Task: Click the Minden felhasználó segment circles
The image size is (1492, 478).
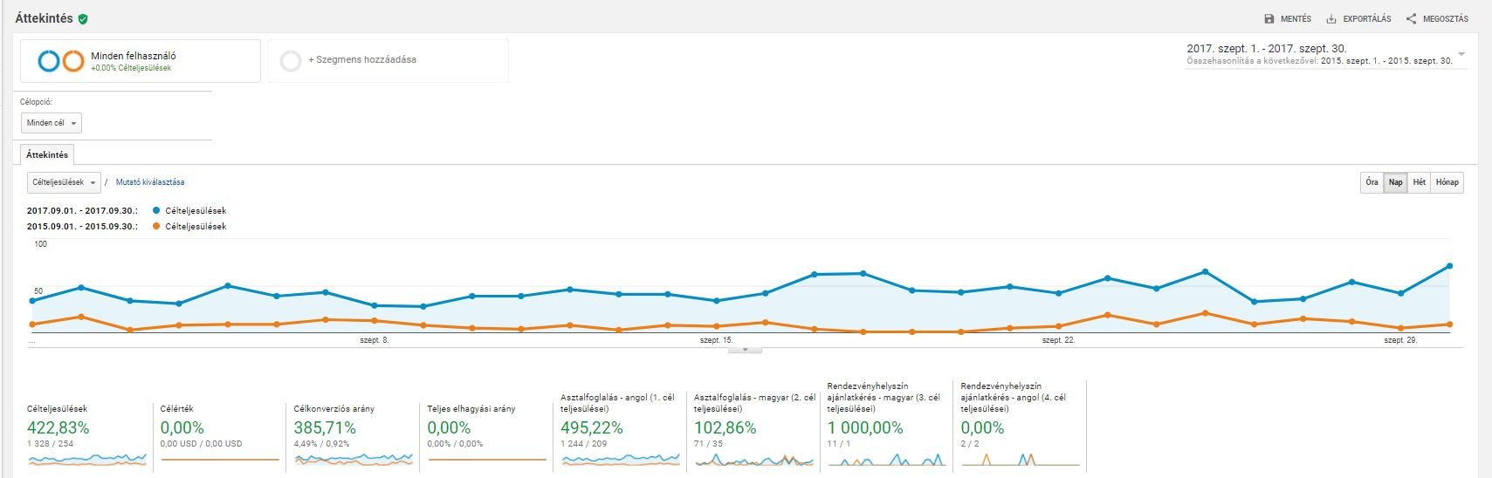Action: point(61,61)
